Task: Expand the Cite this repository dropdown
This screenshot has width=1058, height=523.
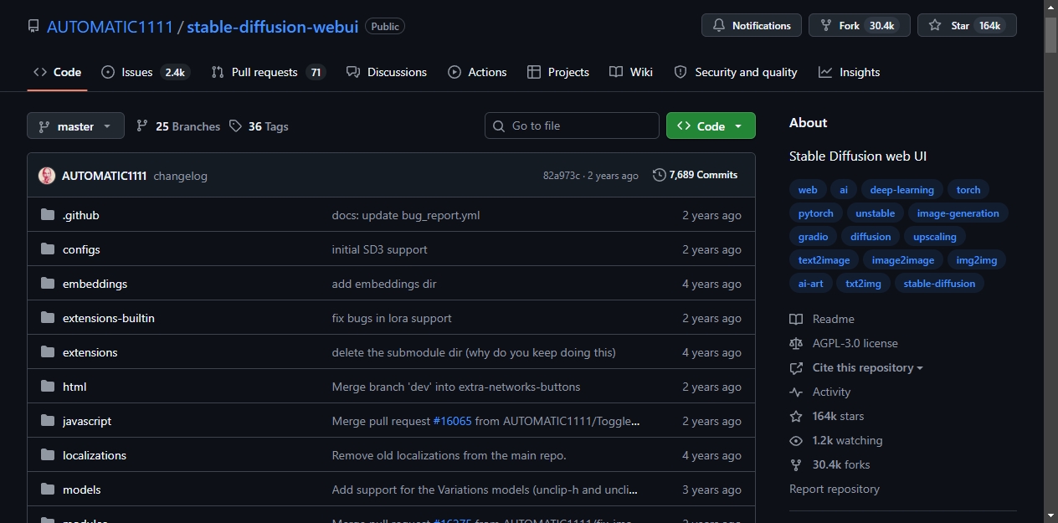Action: coord(856,367)
